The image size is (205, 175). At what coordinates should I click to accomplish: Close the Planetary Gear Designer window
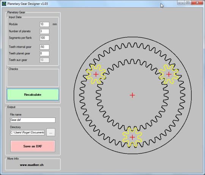pos(197,3)
